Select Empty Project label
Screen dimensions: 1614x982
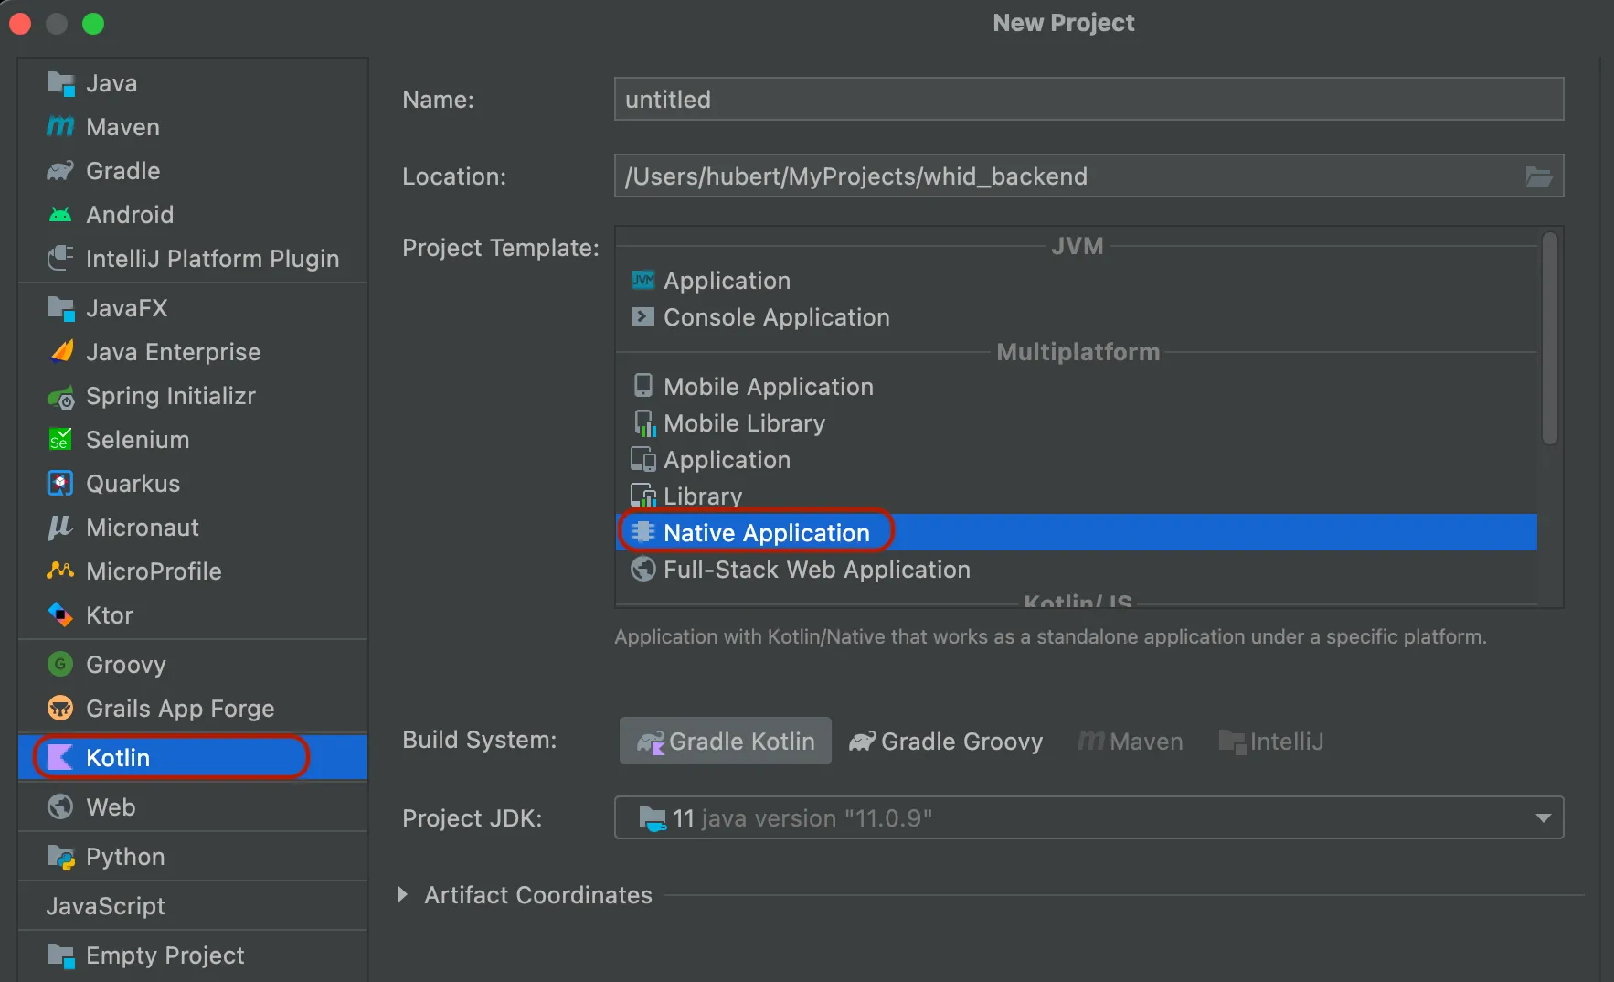click(x=165, y=955)
